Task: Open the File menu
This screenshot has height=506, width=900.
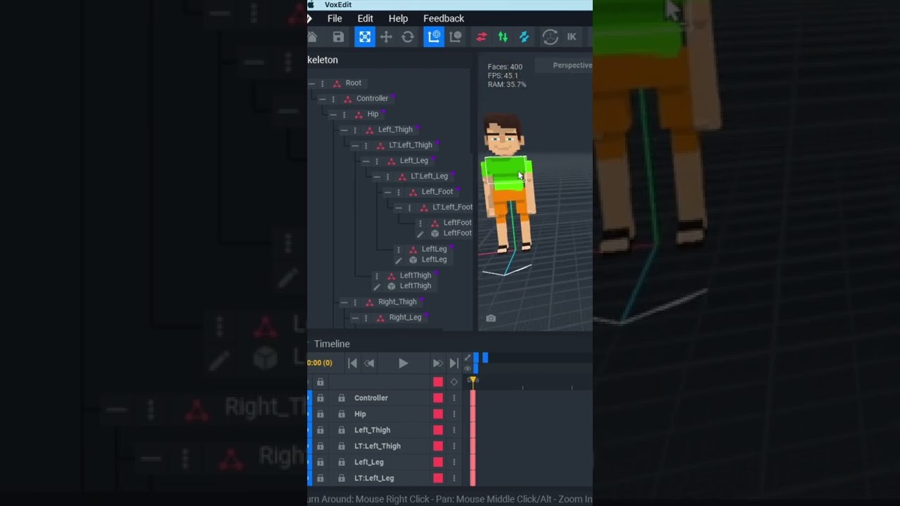Action: tap(335, 18)
